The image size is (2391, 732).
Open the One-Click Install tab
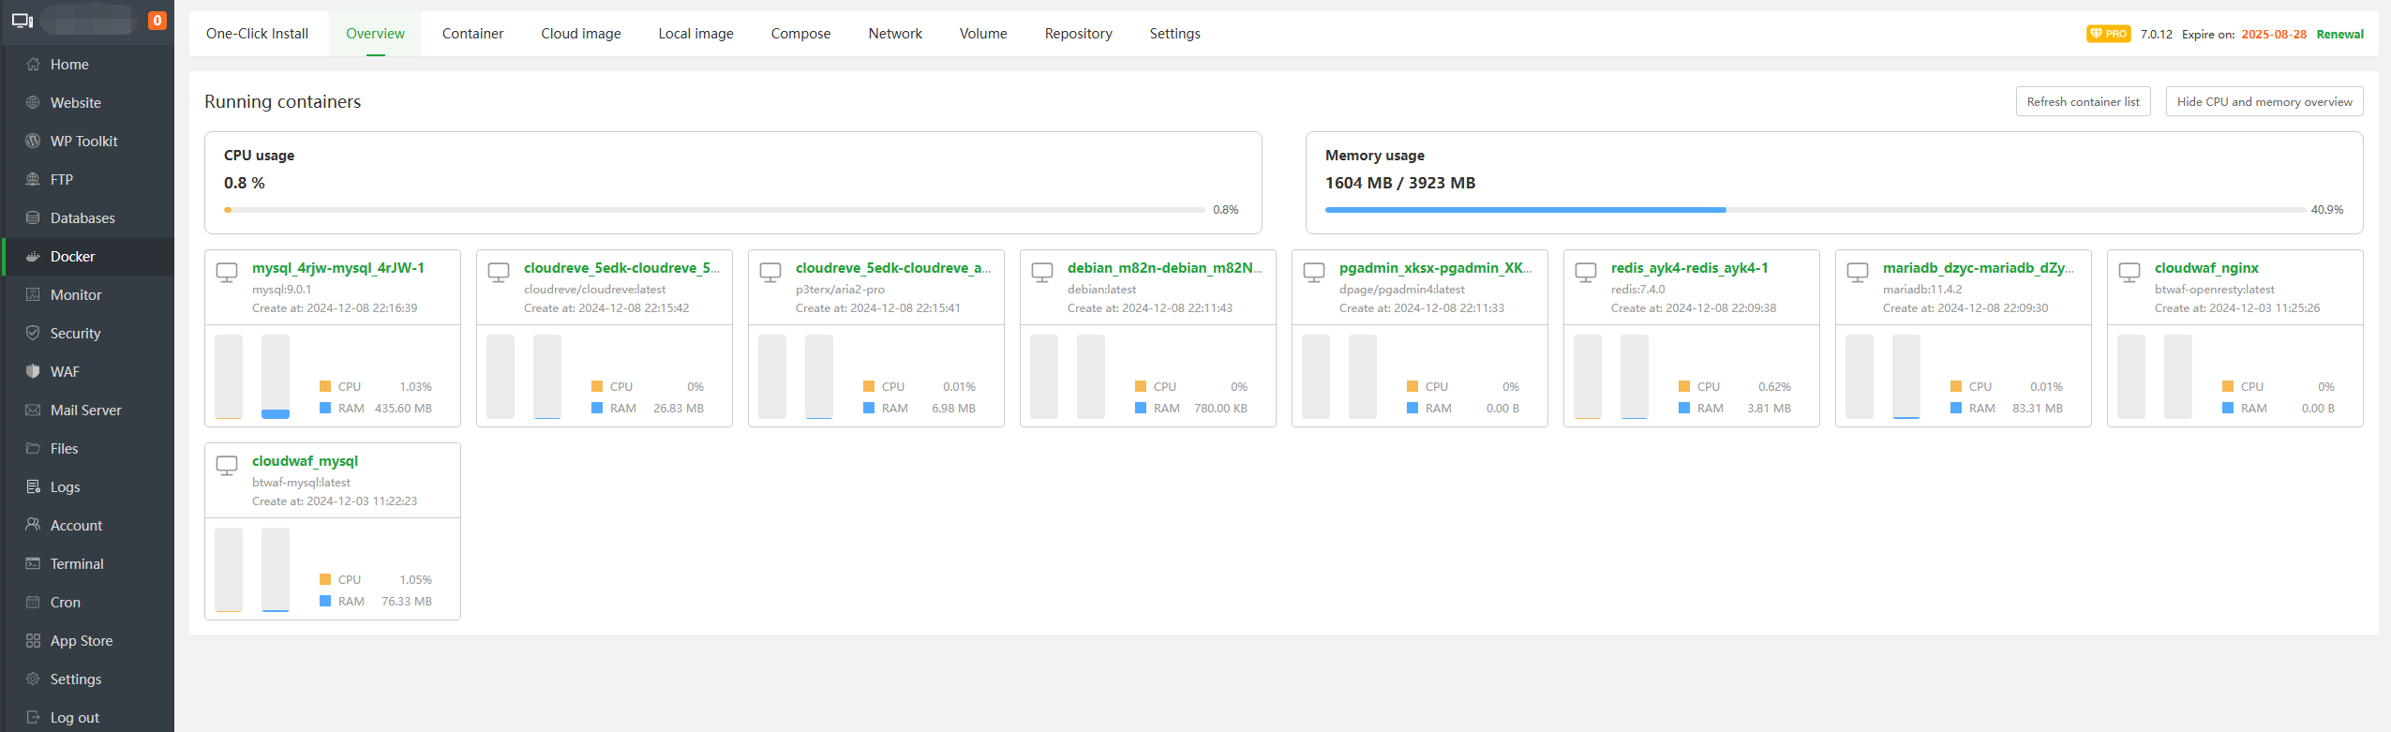257,34
